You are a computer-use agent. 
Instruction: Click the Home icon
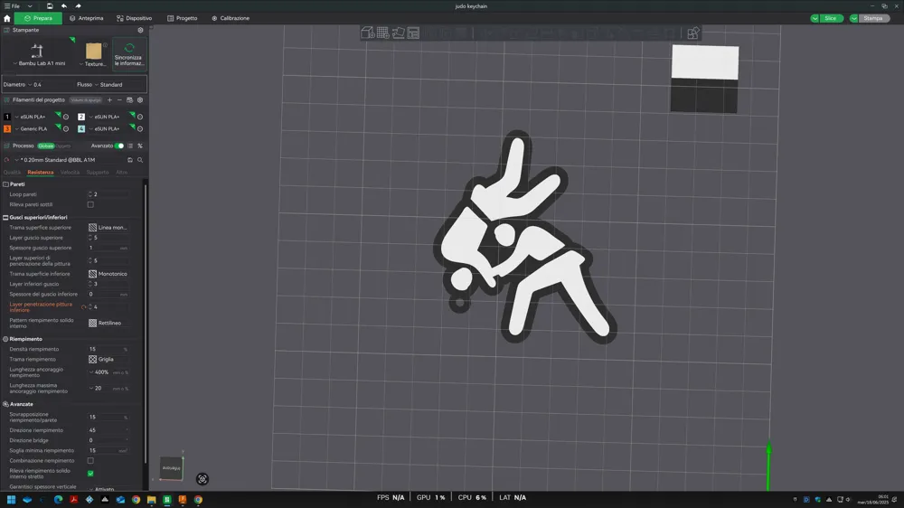7,18
